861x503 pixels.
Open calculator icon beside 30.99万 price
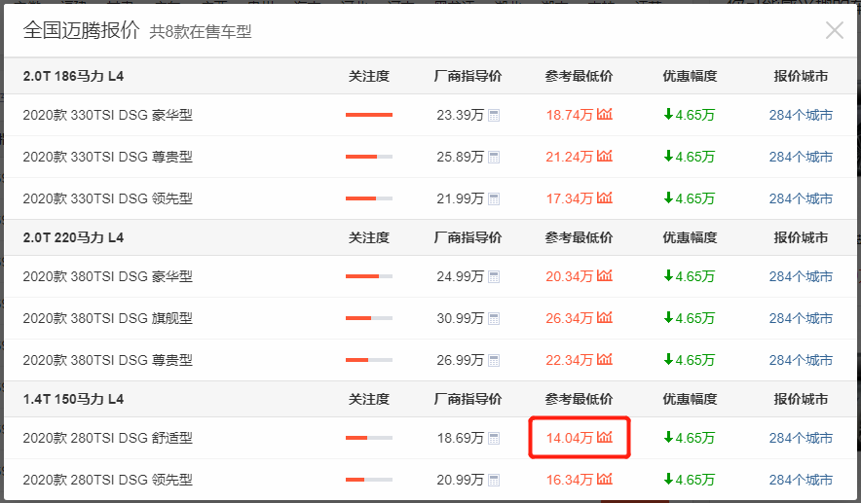pos(494,318)
